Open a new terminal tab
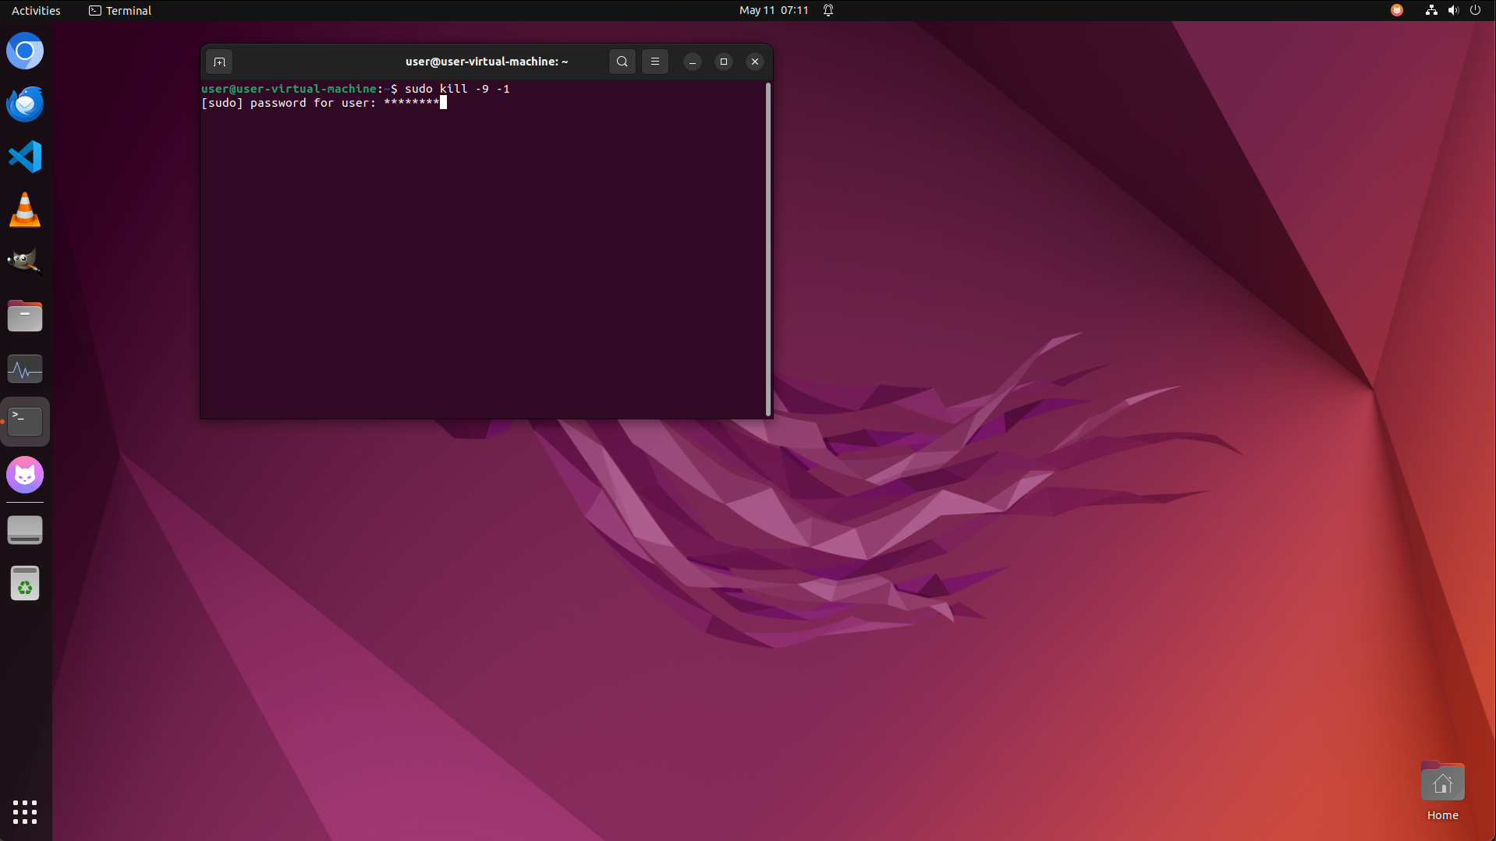Image resolution: width=1496 pixels, height=841 pixels. tap(219, 62)
